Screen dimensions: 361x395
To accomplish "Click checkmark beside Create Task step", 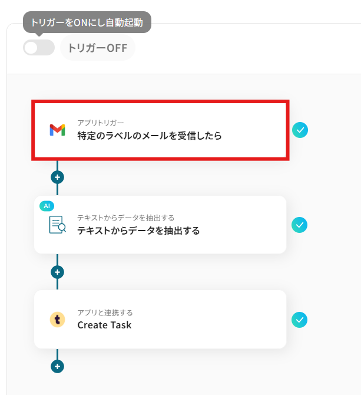I will click(299, 320).
